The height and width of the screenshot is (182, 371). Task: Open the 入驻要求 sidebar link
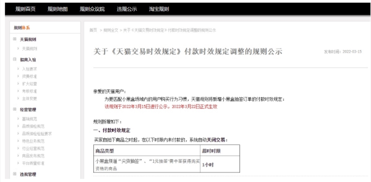(x=30, y=69)
